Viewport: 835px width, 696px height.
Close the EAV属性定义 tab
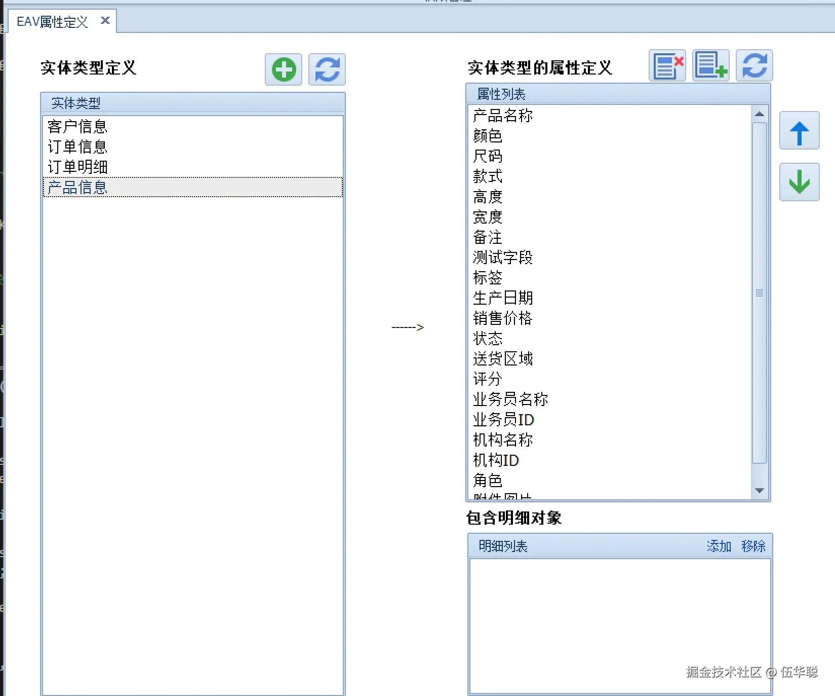[105, 20]
